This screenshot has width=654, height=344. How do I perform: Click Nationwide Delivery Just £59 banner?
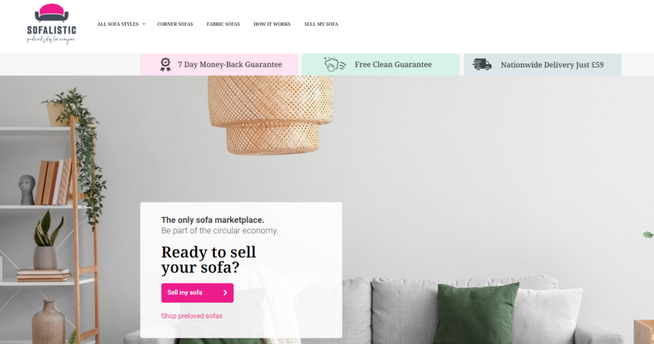tap(543, 64)
